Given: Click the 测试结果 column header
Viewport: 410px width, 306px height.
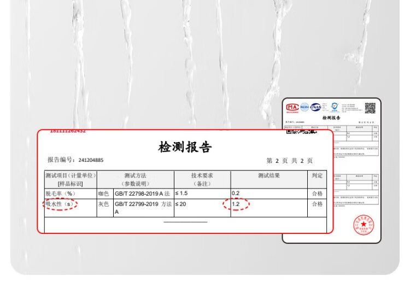Looking at the screenshot, I should point(268,176).
